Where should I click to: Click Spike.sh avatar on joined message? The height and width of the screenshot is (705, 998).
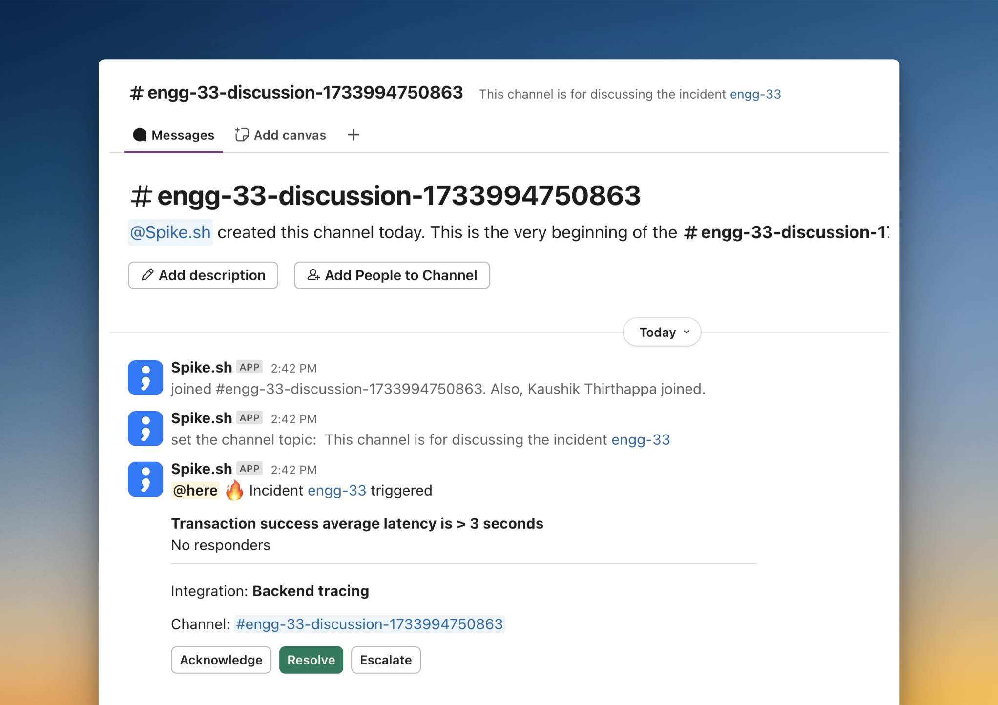[145, 378]
